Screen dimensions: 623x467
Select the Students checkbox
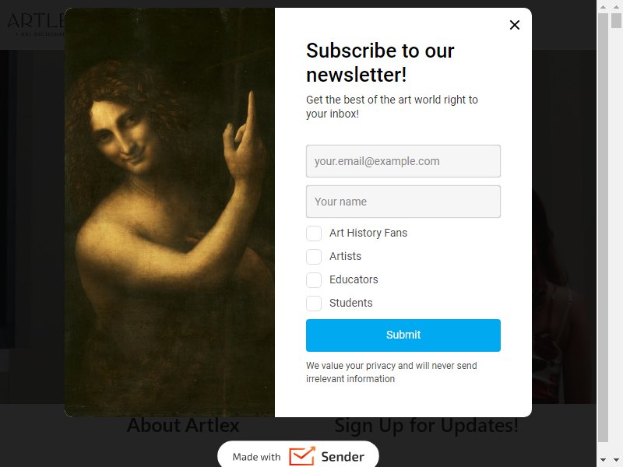(x=314, y=304)
